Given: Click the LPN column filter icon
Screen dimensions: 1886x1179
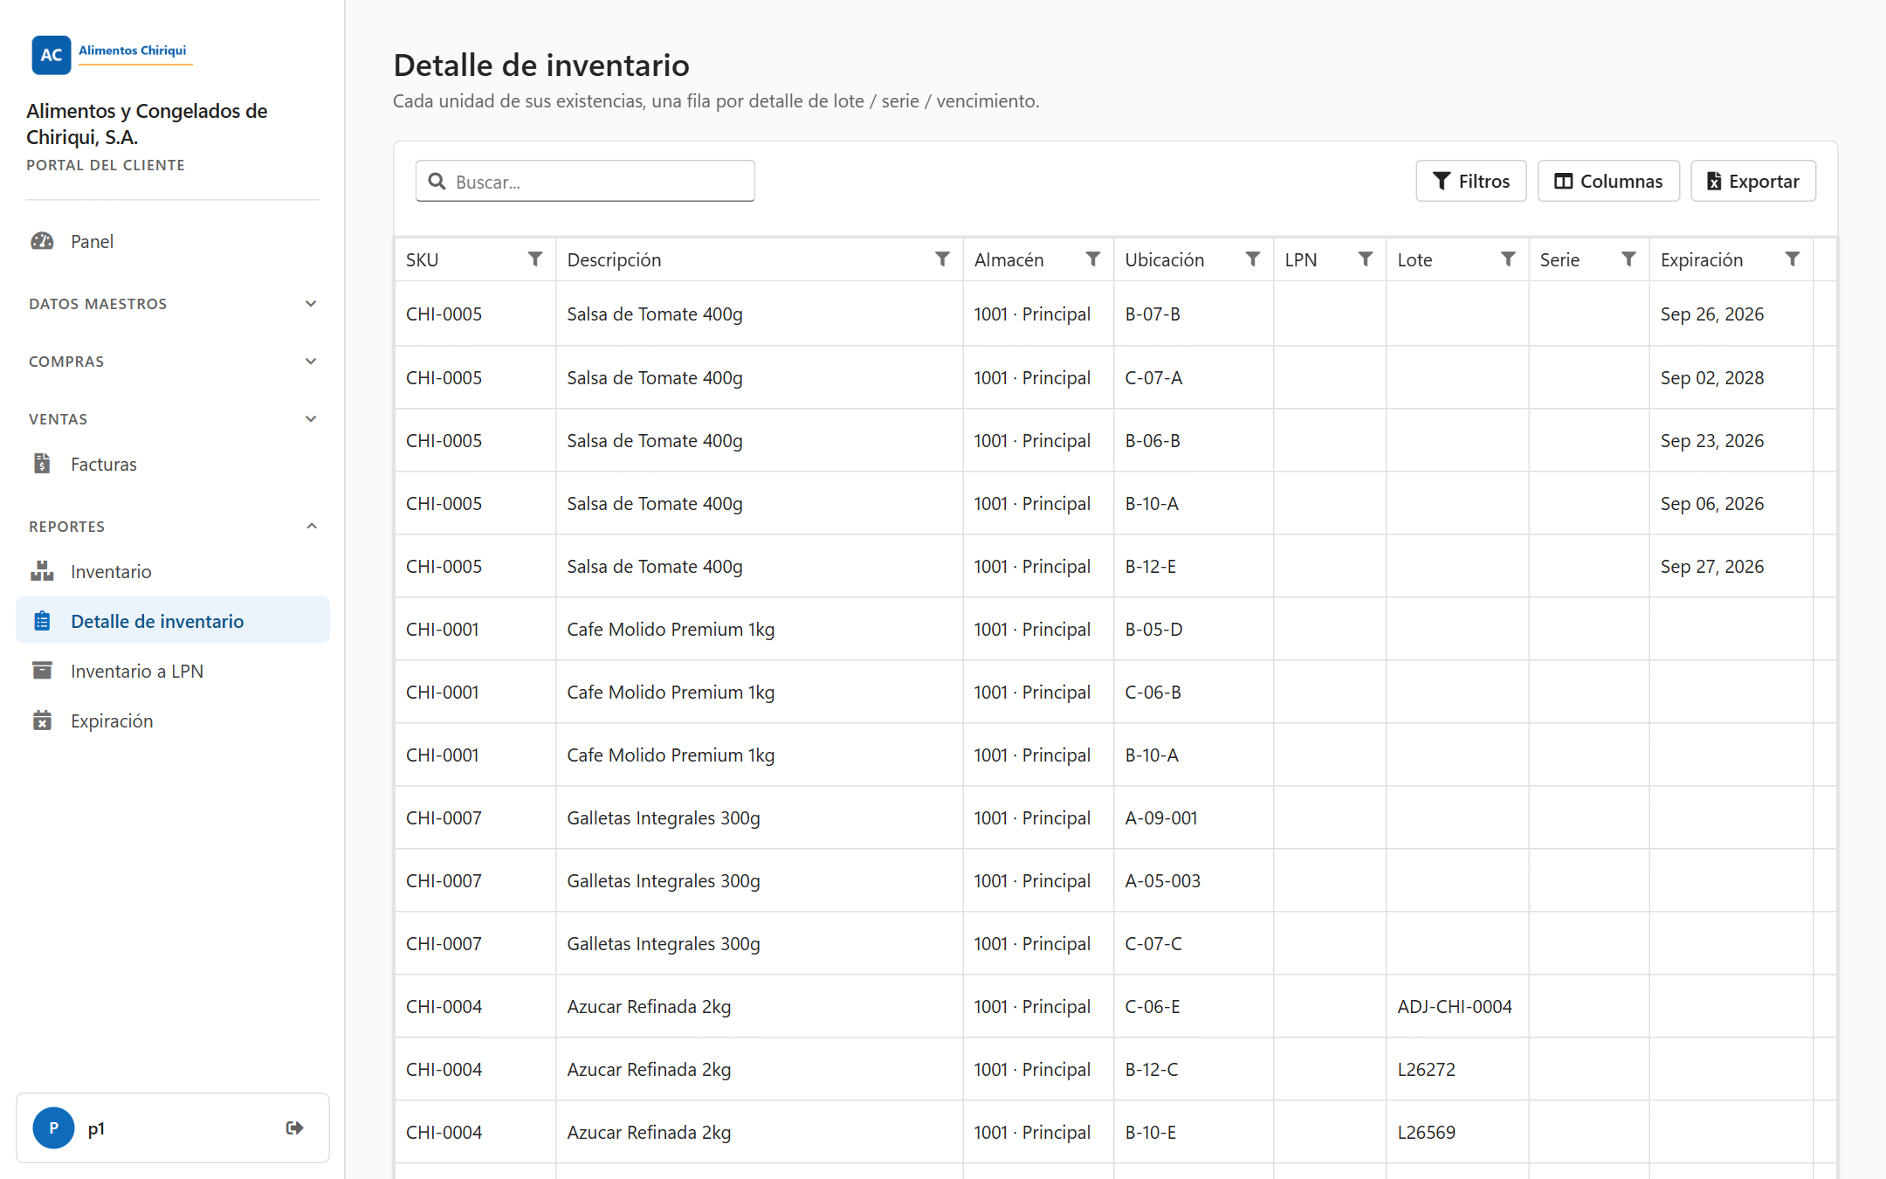Looking at the screenshot, I should click(x=1365, y=259).
